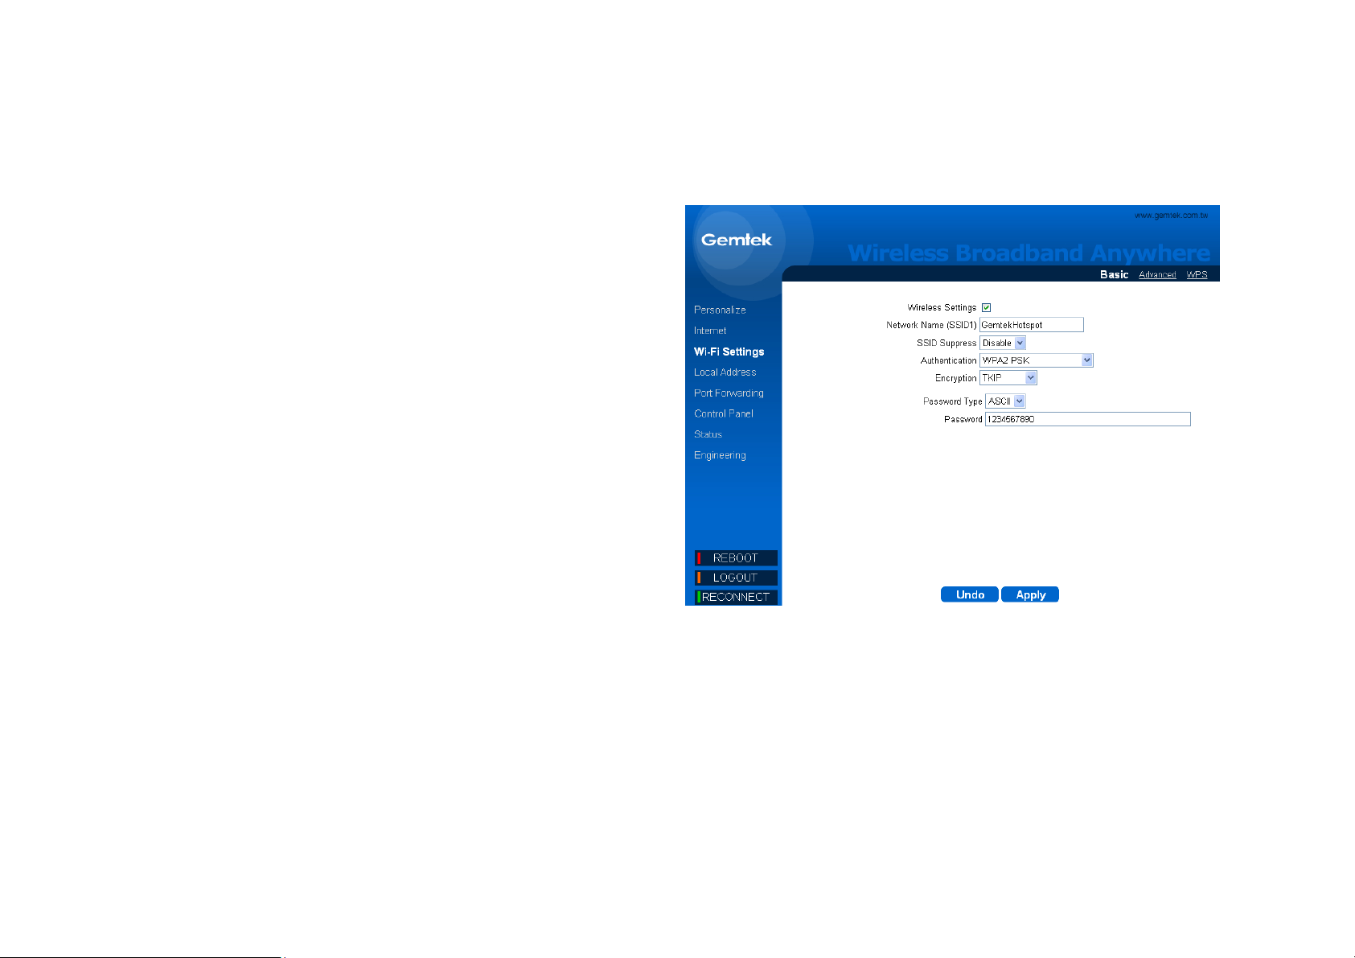Expand the Authentication WPA2 PSK dropdown

pos(1036,360)
